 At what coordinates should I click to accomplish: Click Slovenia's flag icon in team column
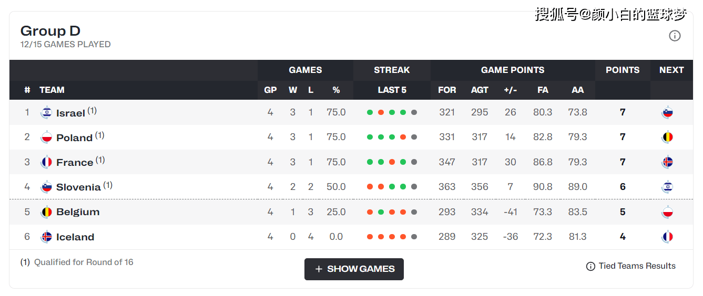[46, 187]
